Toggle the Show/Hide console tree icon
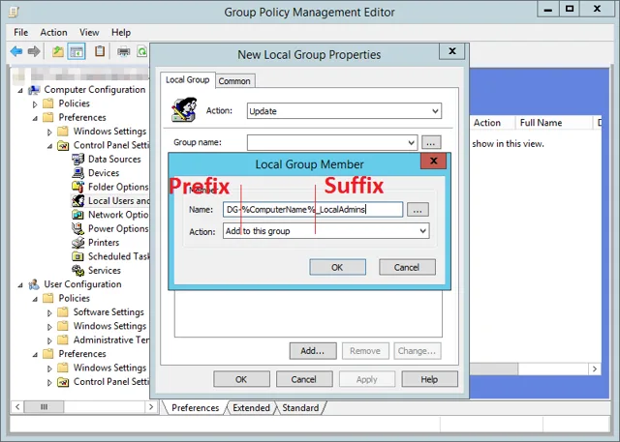The height and width of the screenshot is (442, 620). 77,51
